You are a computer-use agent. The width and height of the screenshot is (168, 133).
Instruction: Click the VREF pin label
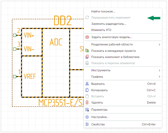30,76
